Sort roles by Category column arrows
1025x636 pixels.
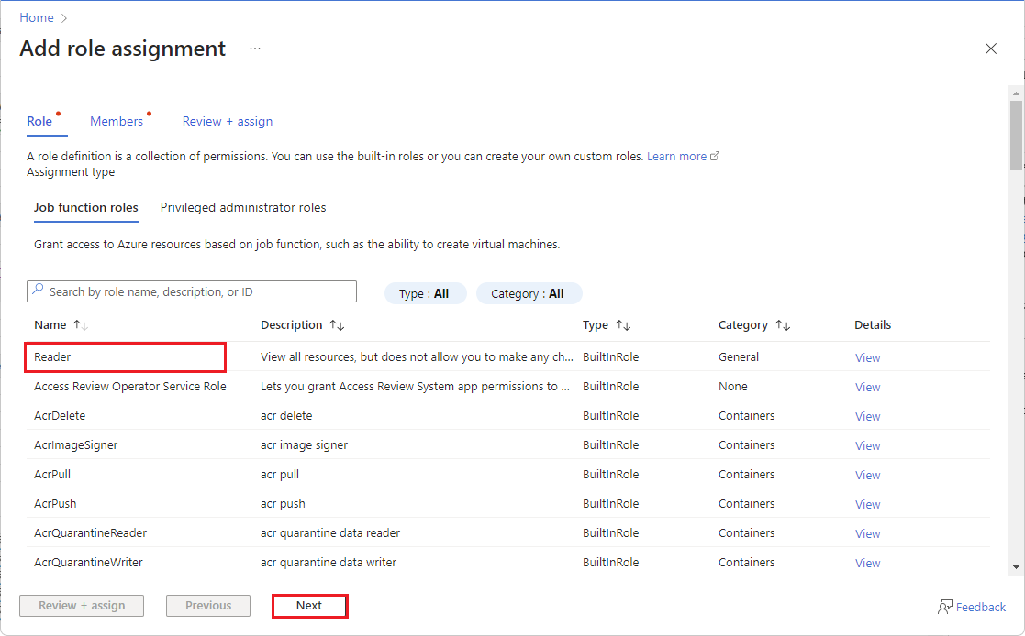pyautogui.click(x=782, y=325)
